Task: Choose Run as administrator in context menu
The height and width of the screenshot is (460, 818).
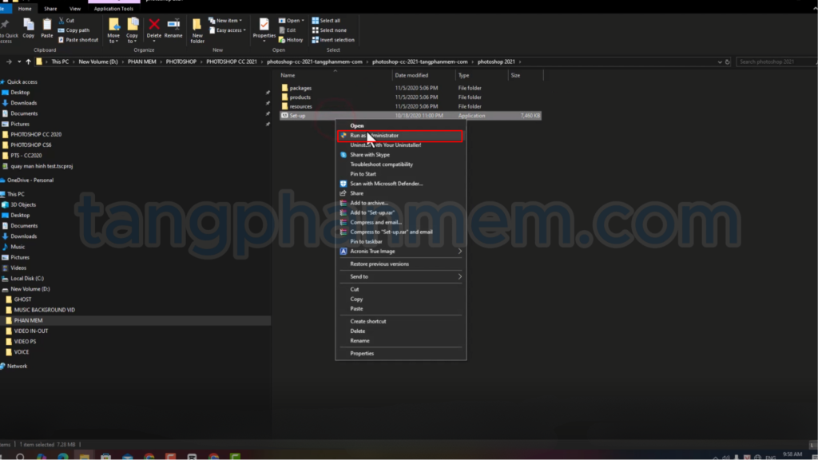Action: point(374,136)
